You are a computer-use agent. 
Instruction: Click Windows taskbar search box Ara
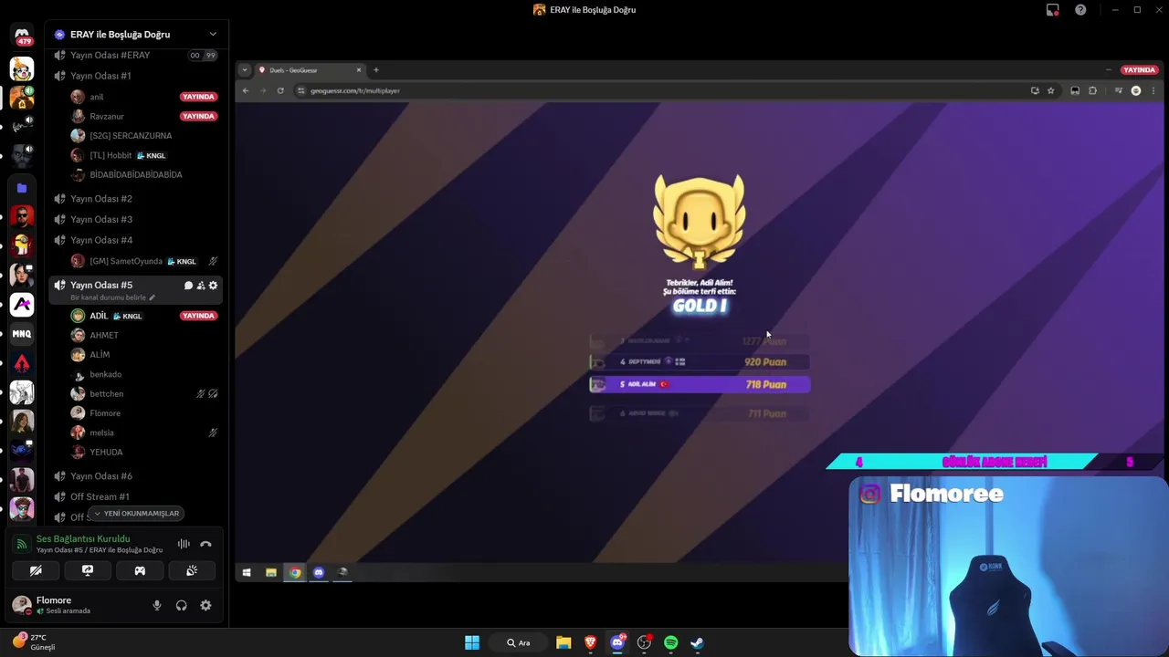(519, 642)
